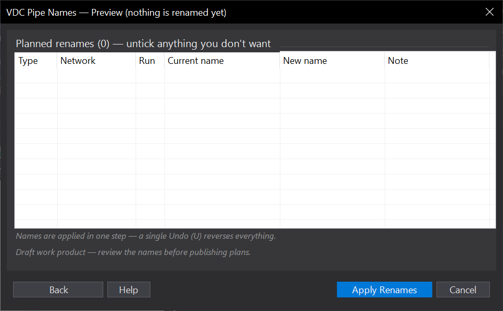Image resolution: width=503 pixels, height=311 pixels.
Task: Open Help for pipe renames
Action: [129, 290]
